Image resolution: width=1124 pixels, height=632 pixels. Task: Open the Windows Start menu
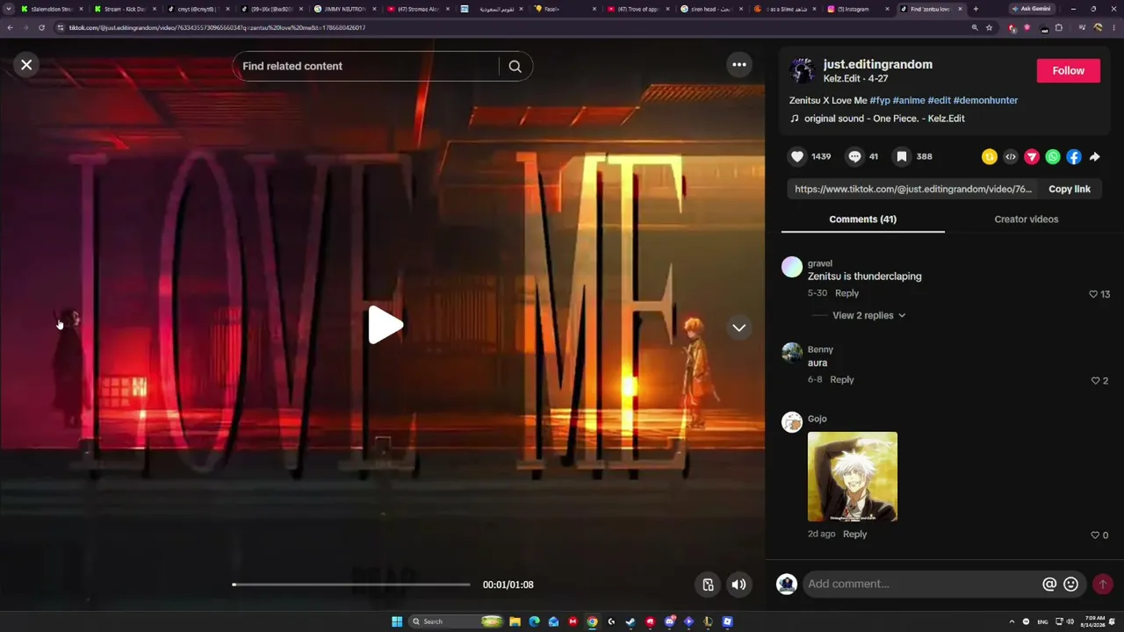coord(397,621)
